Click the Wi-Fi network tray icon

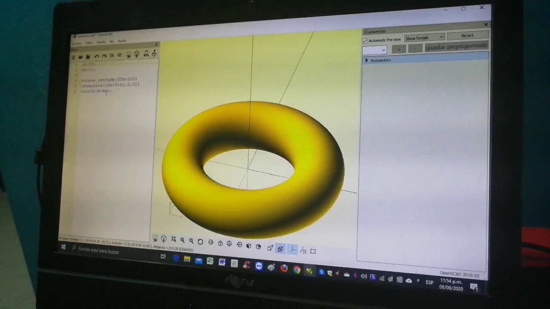382,278
